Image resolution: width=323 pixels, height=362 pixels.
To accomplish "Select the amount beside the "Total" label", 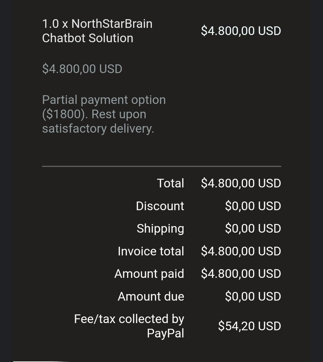I will pyautogui.click(x=241, y=183).
